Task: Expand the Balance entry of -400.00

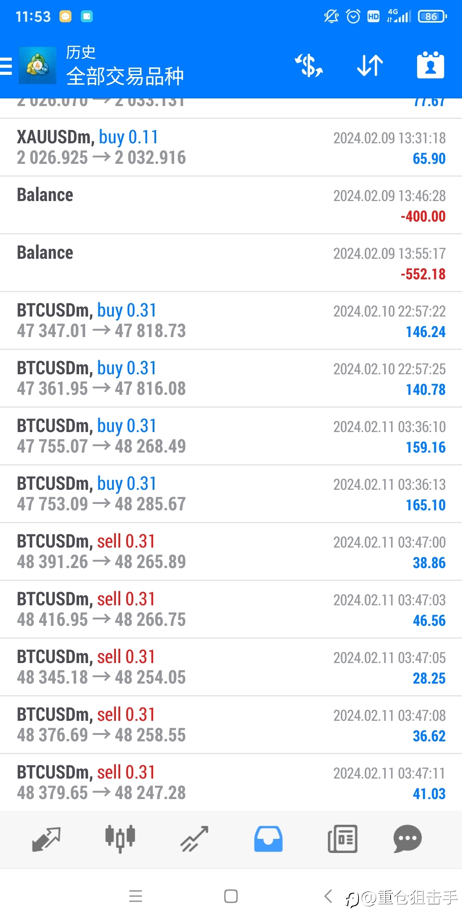Action: click(x=231, y=205)
